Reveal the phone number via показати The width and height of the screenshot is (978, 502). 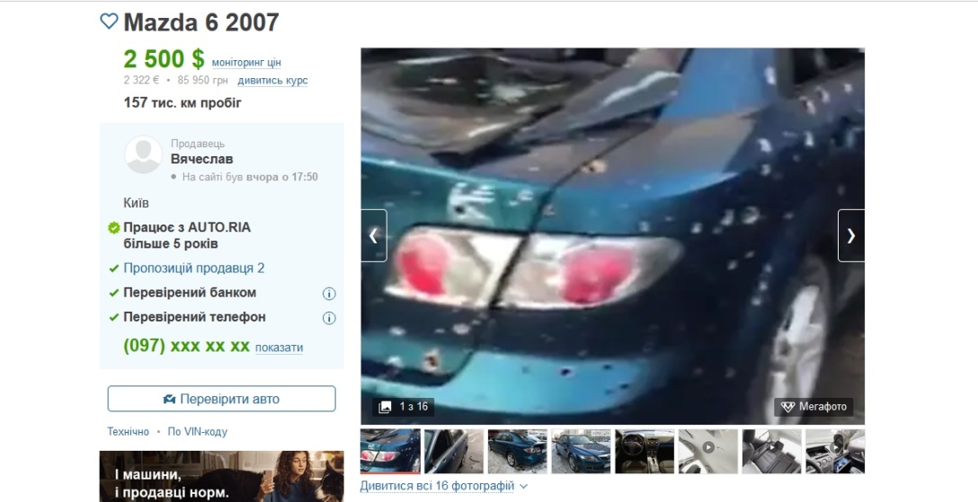[x=279, y=348]
